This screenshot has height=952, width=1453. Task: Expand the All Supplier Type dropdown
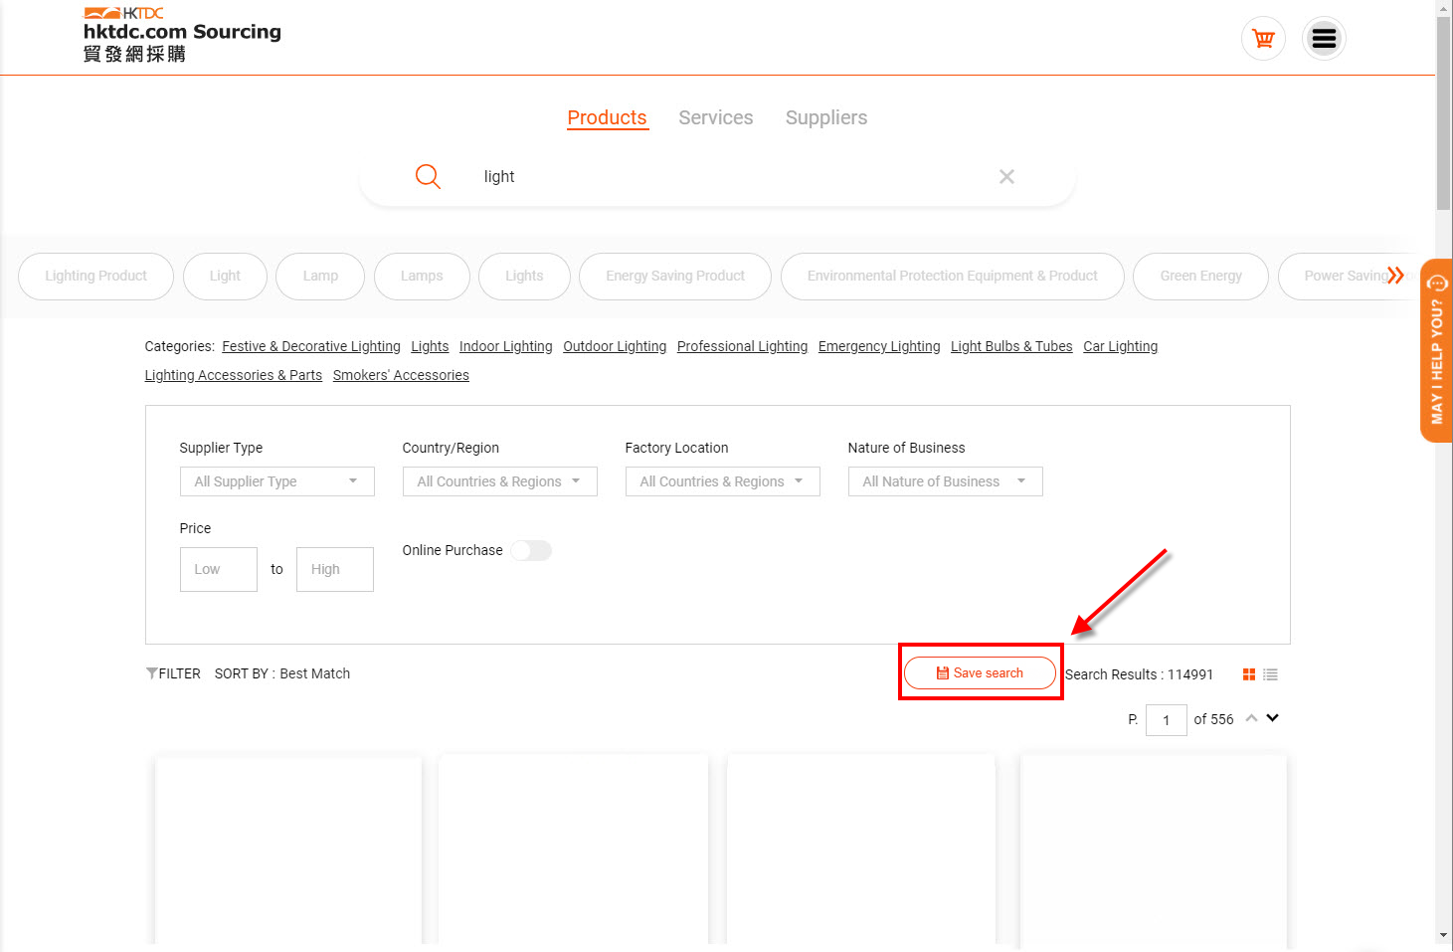click(276, 481)
